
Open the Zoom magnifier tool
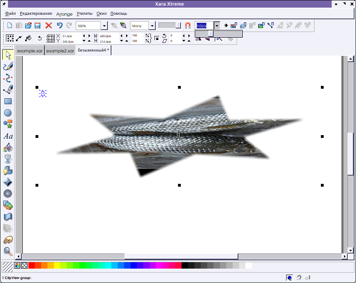pyautogui.click(x=8, y=251)
